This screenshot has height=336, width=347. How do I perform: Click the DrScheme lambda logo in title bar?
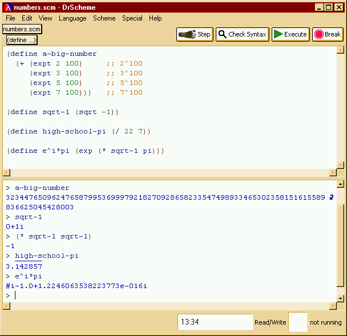tap(8, 7)
